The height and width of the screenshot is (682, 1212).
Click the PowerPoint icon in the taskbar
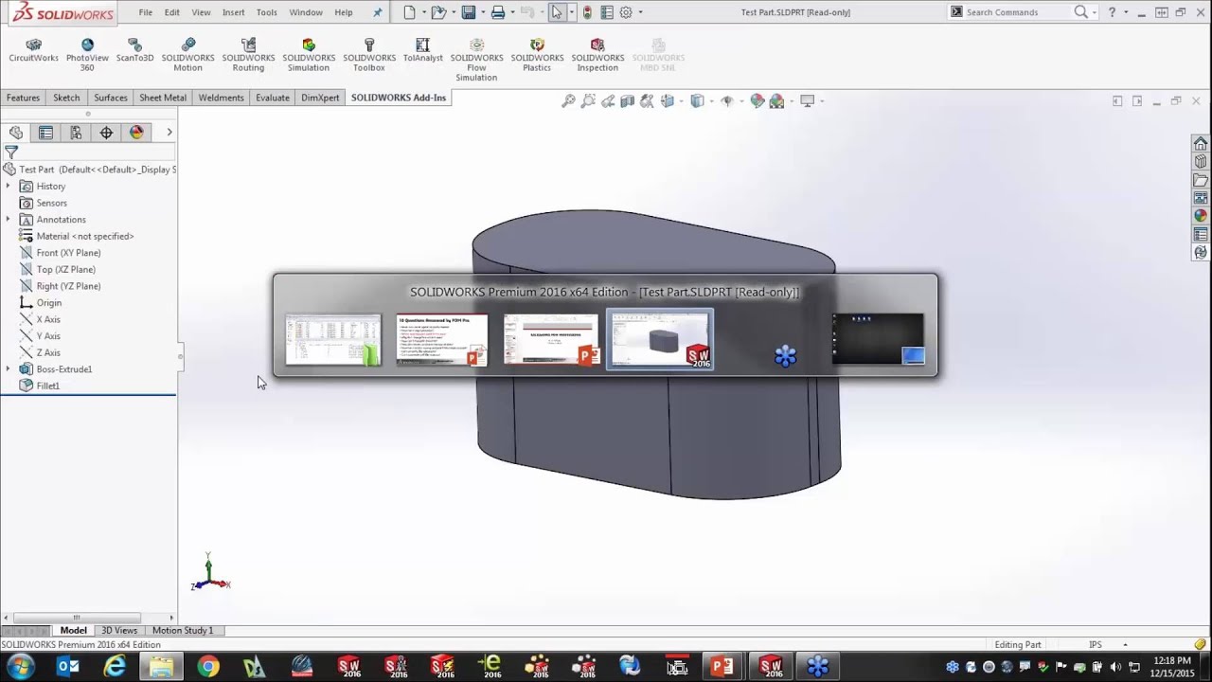(722, 667)
